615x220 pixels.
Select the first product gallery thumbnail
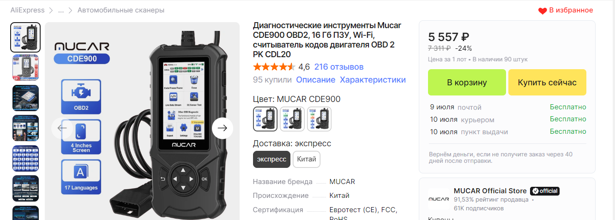(x=25, y=37)
